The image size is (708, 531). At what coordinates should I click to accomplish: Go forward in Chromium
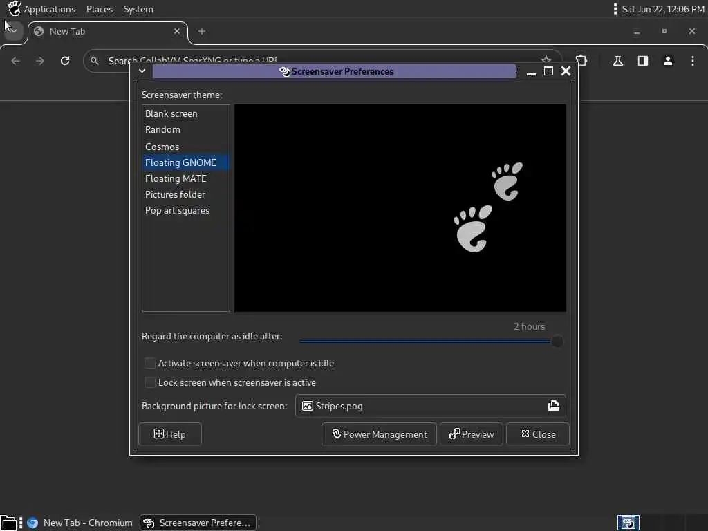40,61
